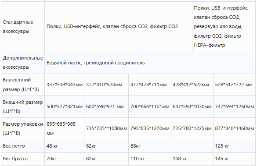Click the 700*666*1101мм cell
The image size is (257, 166).
[x=150, y=107]
